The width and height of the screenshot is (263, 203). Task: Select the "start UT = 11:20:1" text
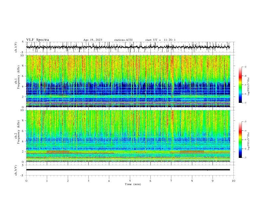coord(160,40)
